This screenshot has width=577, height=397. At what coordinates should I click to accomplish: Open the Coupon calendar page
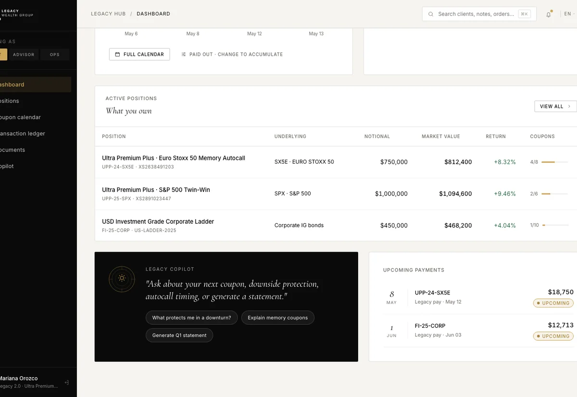[36, 117]
